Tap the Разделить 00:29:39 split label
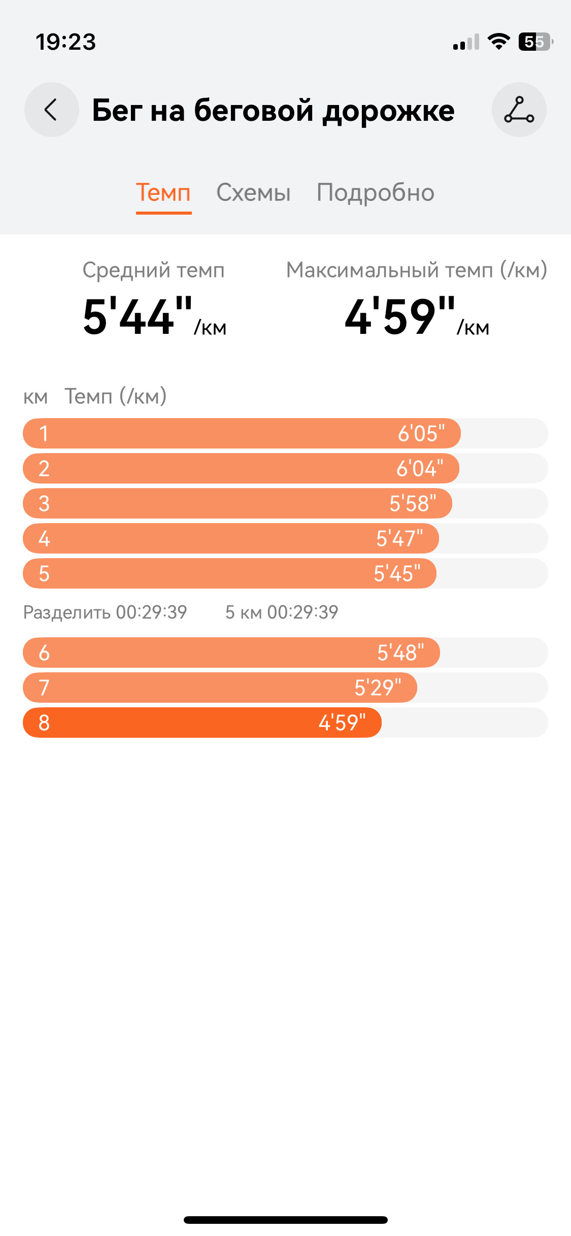 105,612
